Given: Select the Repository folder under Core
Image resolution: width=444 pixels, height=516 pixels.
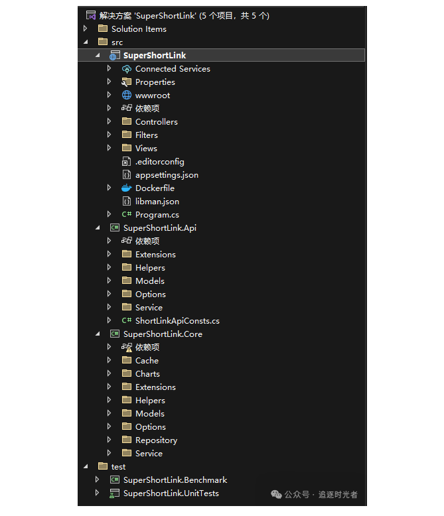Looking at the screenshot, I should pos(156,440).
